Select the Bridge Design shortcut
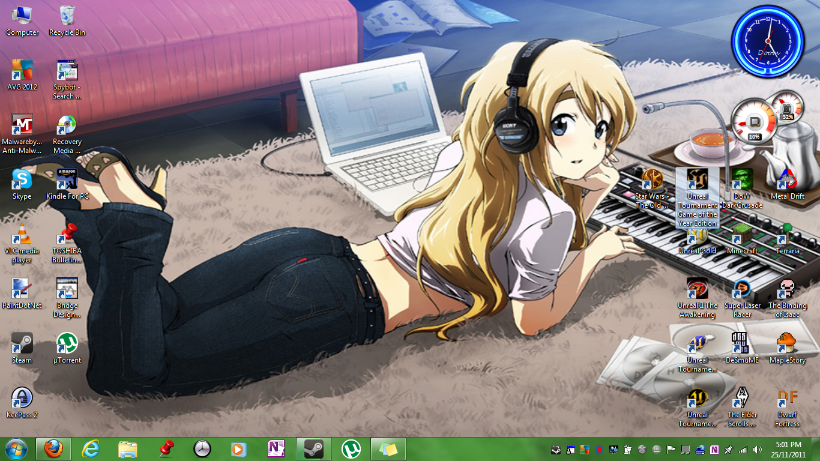The height and width of the screenshot is (461, 820). click(x=67, y=298)
